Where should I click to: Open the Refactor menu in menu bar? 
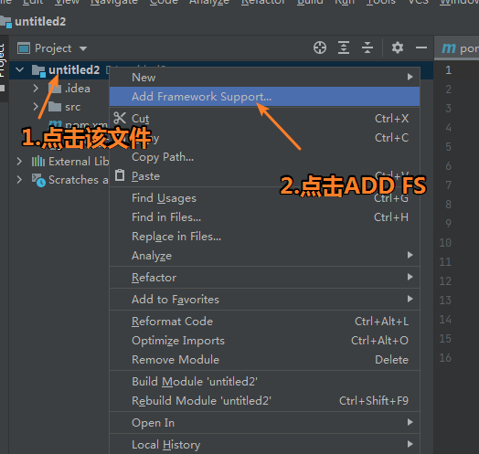(263, 2)
